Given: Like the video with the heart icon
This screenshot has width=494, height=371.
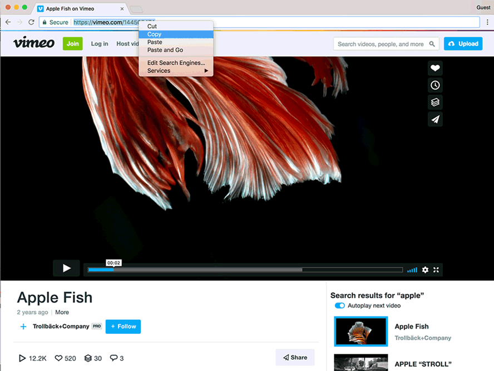Looking at the screenshot, I should pos(434,68).
